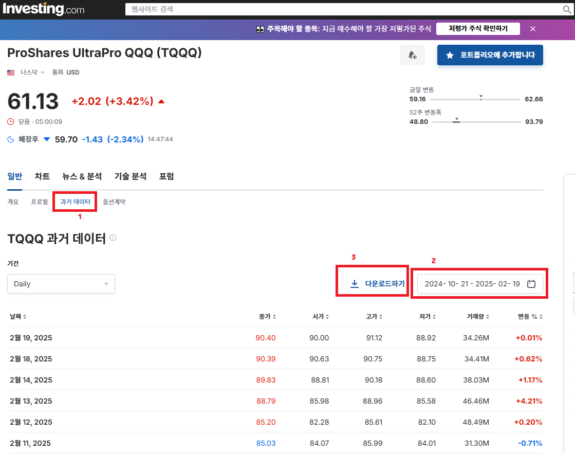This screenshot has height=454, width=575.
Task: Open the calendar icon in date range
Action: pos(531,284)
